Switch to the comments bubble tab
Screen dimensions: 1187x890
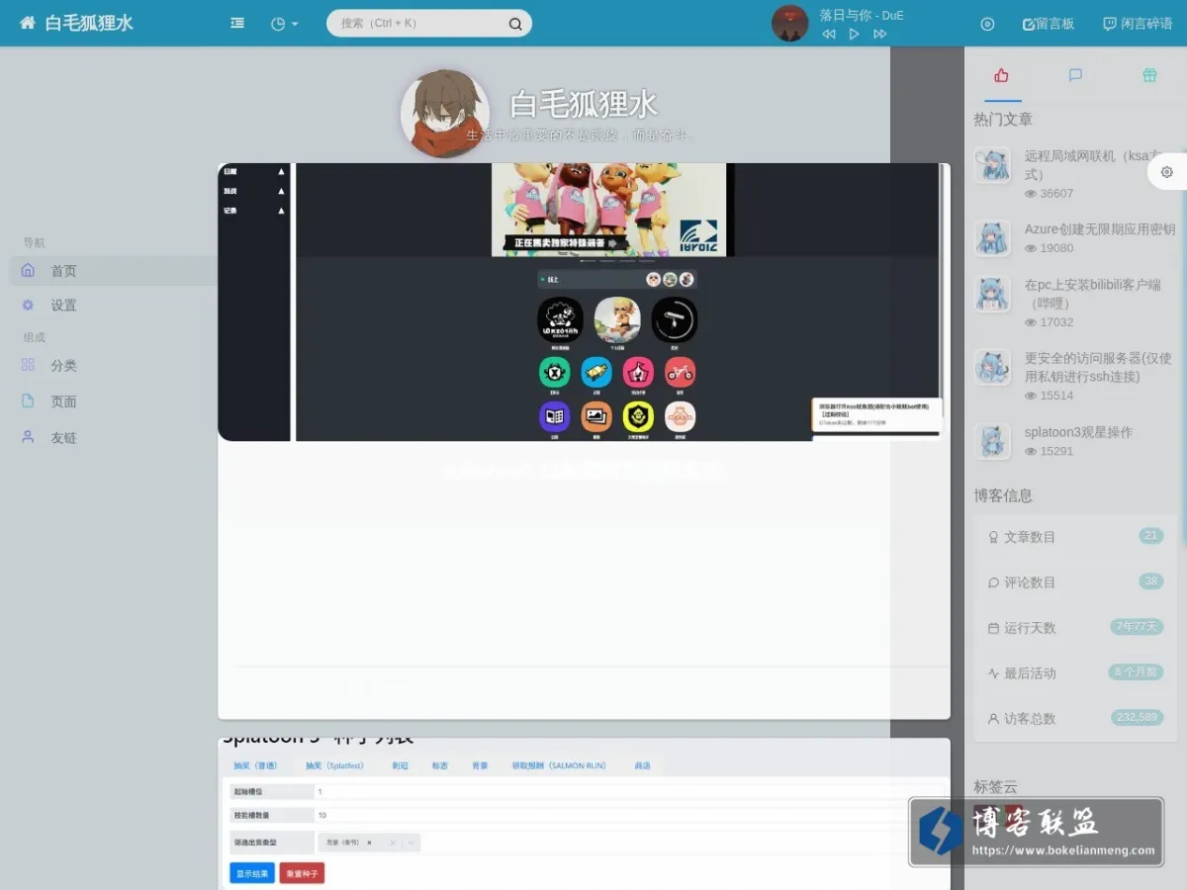[x=1076, y=75]
